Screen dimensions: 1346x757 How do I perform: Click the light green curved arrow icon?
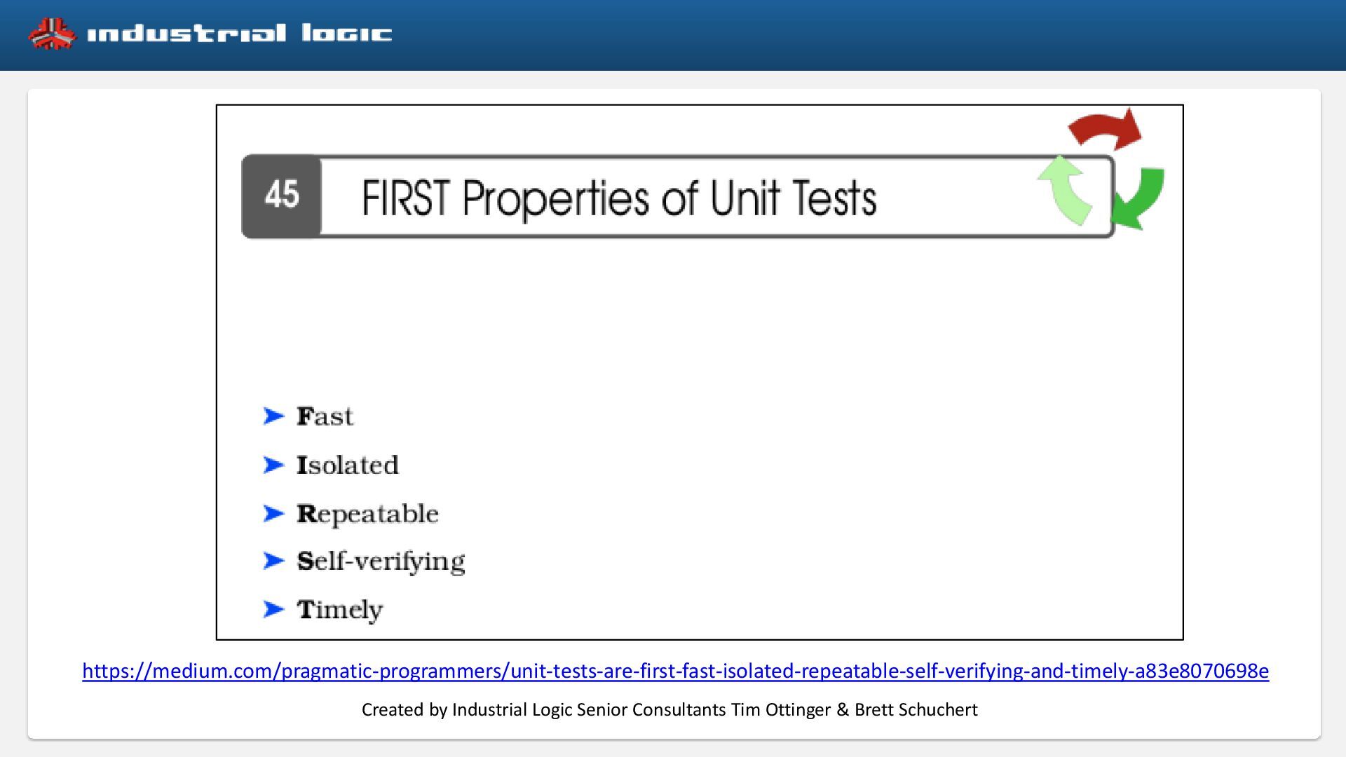coord(1065,190)
